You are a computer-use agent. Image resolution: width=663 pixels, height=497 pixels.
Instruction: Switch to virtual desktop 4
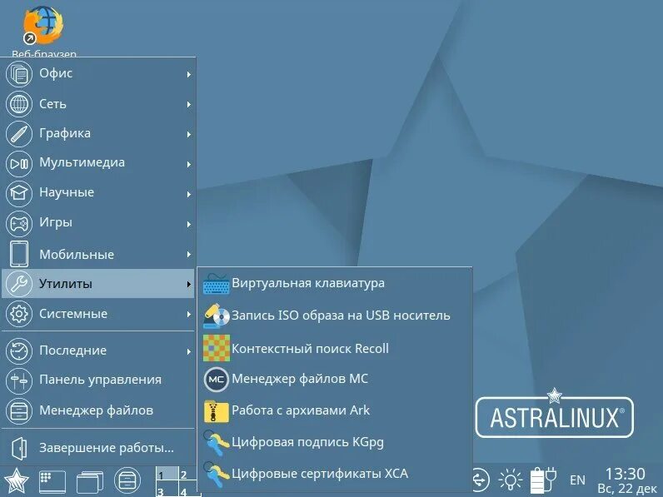coord(187,489)
